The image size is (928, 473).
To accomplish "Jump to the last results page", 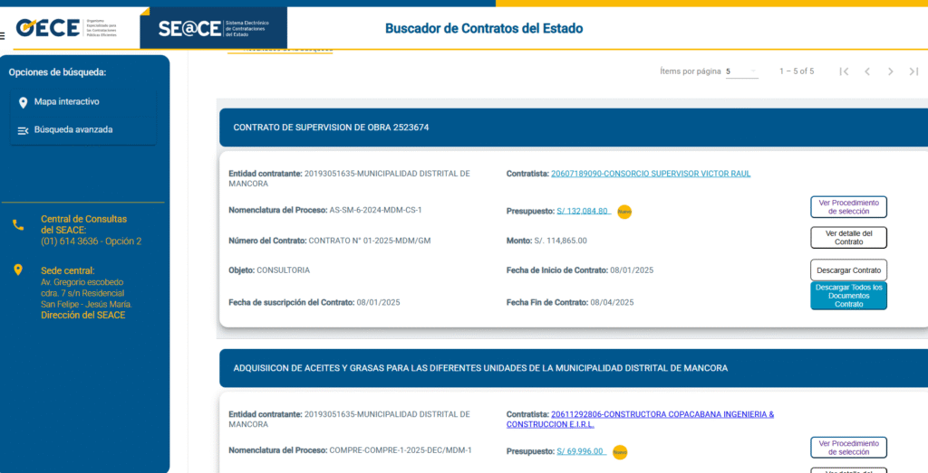I will point(913,71).
